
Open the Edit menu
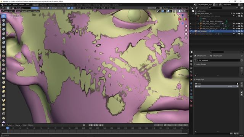10,5
